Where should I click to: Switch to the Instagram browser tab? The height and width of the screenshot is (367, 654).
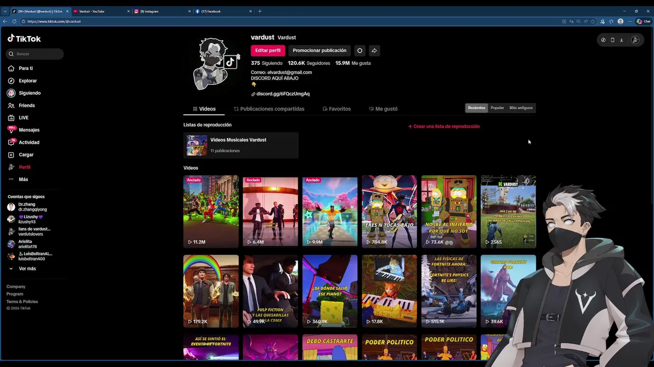point(162,11)
